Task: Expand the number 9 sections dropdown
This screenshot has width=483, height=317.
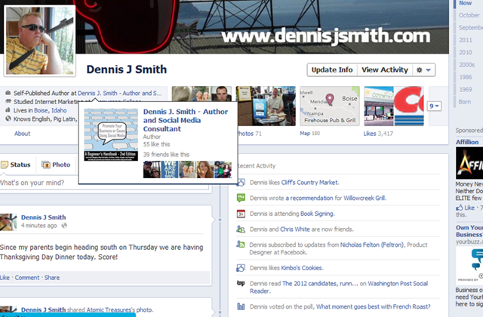Action: pyautogui.click(x=434, y=106)
